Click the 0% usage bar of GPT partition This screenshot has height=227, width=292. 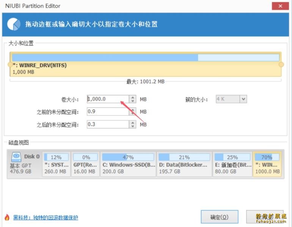[x=85, y=157]
